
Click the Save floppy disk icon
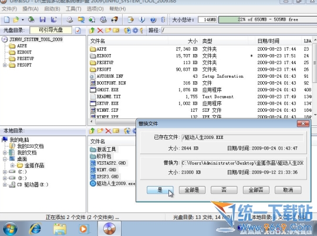[x=42, y=19]
